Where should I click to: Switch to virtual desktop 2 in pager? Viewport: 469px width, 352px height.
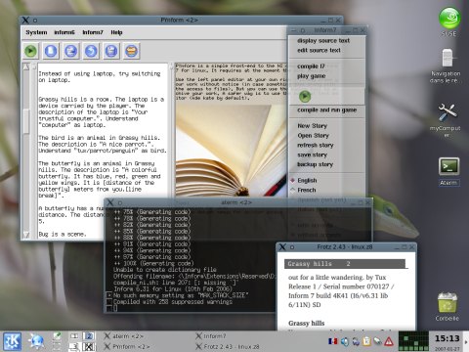88,336
